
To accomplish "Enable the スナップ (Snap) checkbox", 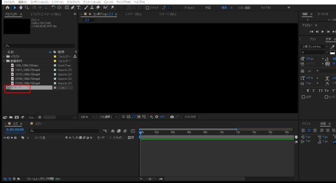I will (x=147, y=8).
